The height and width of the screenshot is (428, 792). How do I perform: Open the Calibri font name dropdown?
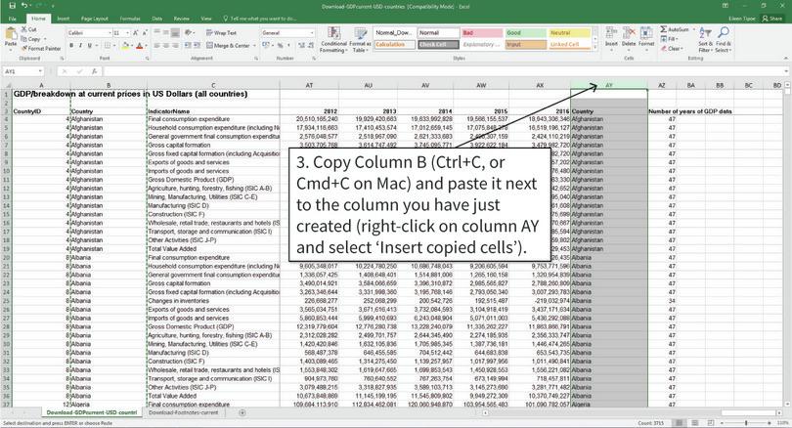pyautogui.click(x=110, y=33)
